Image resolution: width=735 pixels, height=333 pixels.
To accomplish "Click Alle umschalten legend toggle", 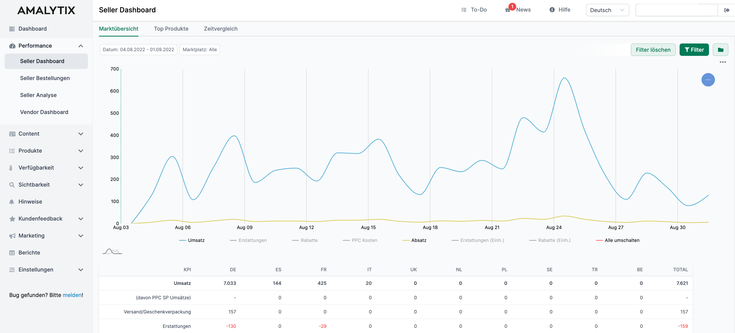I will pos(617,240).
